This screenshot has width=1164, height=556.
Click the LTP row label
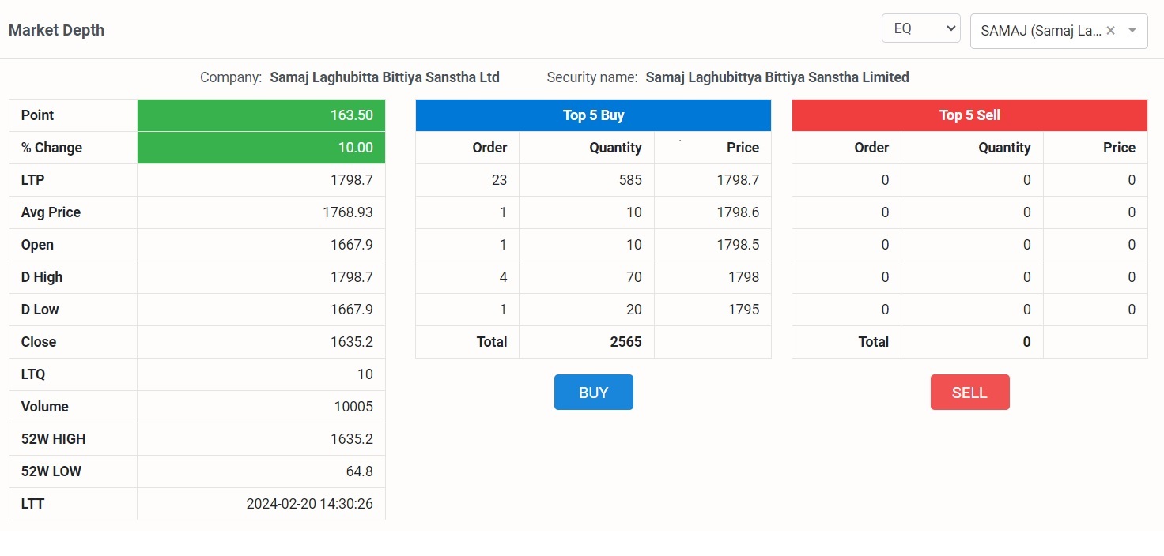coord(32,180)
